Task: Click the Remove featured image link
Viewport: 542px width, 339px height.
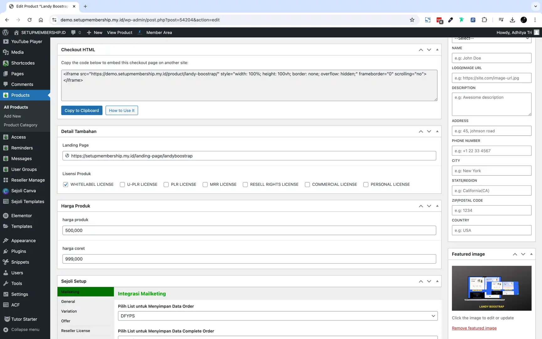Action: 474,328
